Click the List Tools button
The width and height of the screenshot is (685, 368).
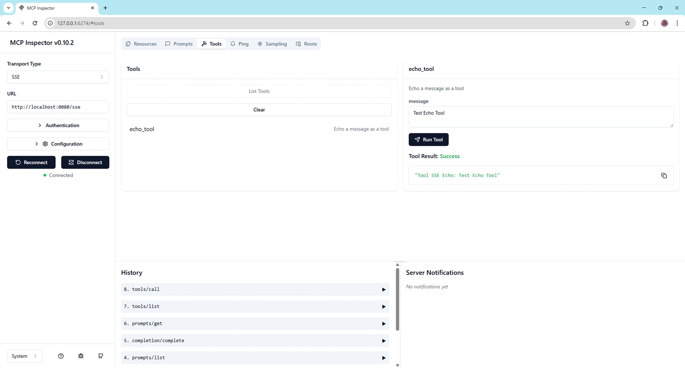pos(259,91)
